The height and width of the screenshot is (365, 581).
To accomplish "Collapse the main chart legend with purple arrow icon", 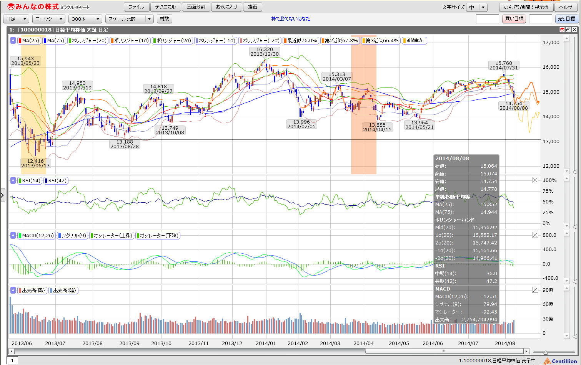I will point(13,40).
